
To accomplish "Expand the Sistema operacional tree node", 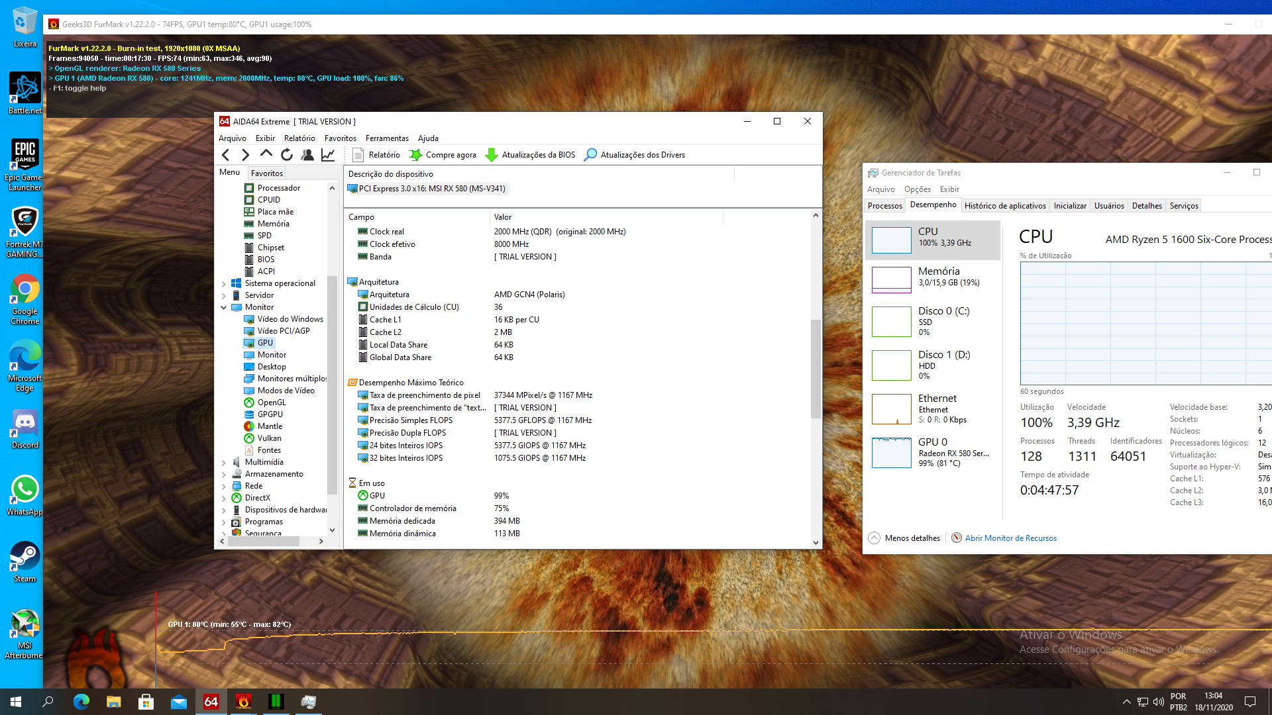I will click(224, 283).
